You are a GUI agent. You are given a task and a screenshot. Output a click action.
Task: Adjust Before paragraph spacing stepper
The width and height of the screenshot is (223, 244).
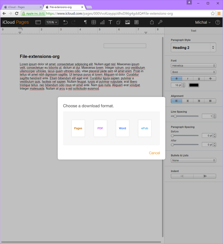[214, 135]
